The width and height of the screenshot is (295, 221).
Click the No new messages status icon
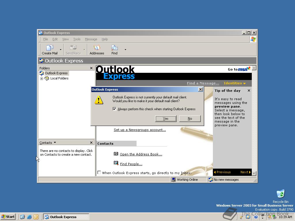211,180
